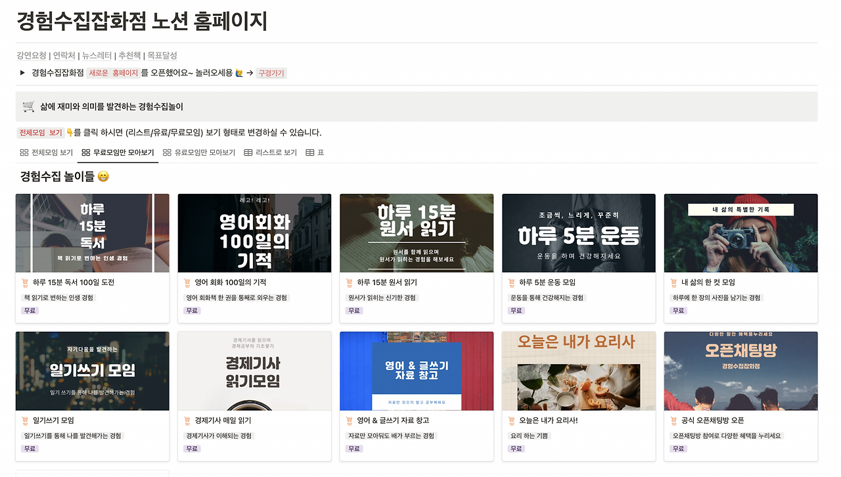The image size is (841, 477).
Task: Open the 내 삶의 특별한 기록 camera cover
Action: click(x=741, y=233)
